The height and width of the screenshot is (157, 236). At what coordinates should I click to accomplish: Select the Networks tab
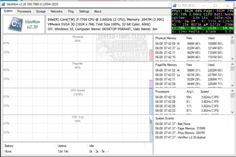[x=56, y=11]
